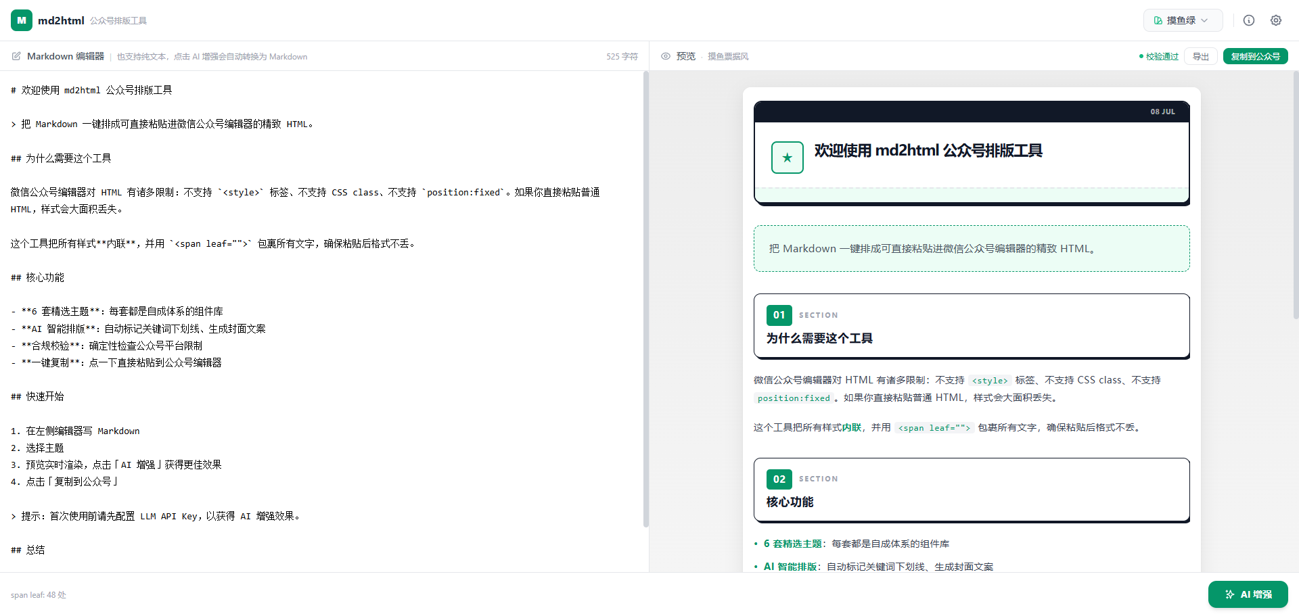1299x616 pixels.
Task: Click the 08 JUL date in preview
Action: [x=1163, y=112]
